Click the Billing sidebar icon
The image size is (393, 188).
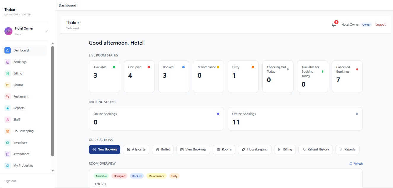[8, 74]
